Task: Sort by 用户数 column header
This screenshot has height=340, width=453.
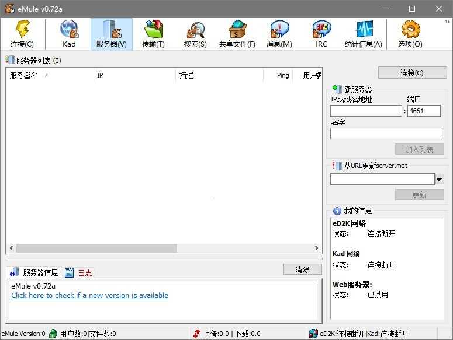Action: 307,75
